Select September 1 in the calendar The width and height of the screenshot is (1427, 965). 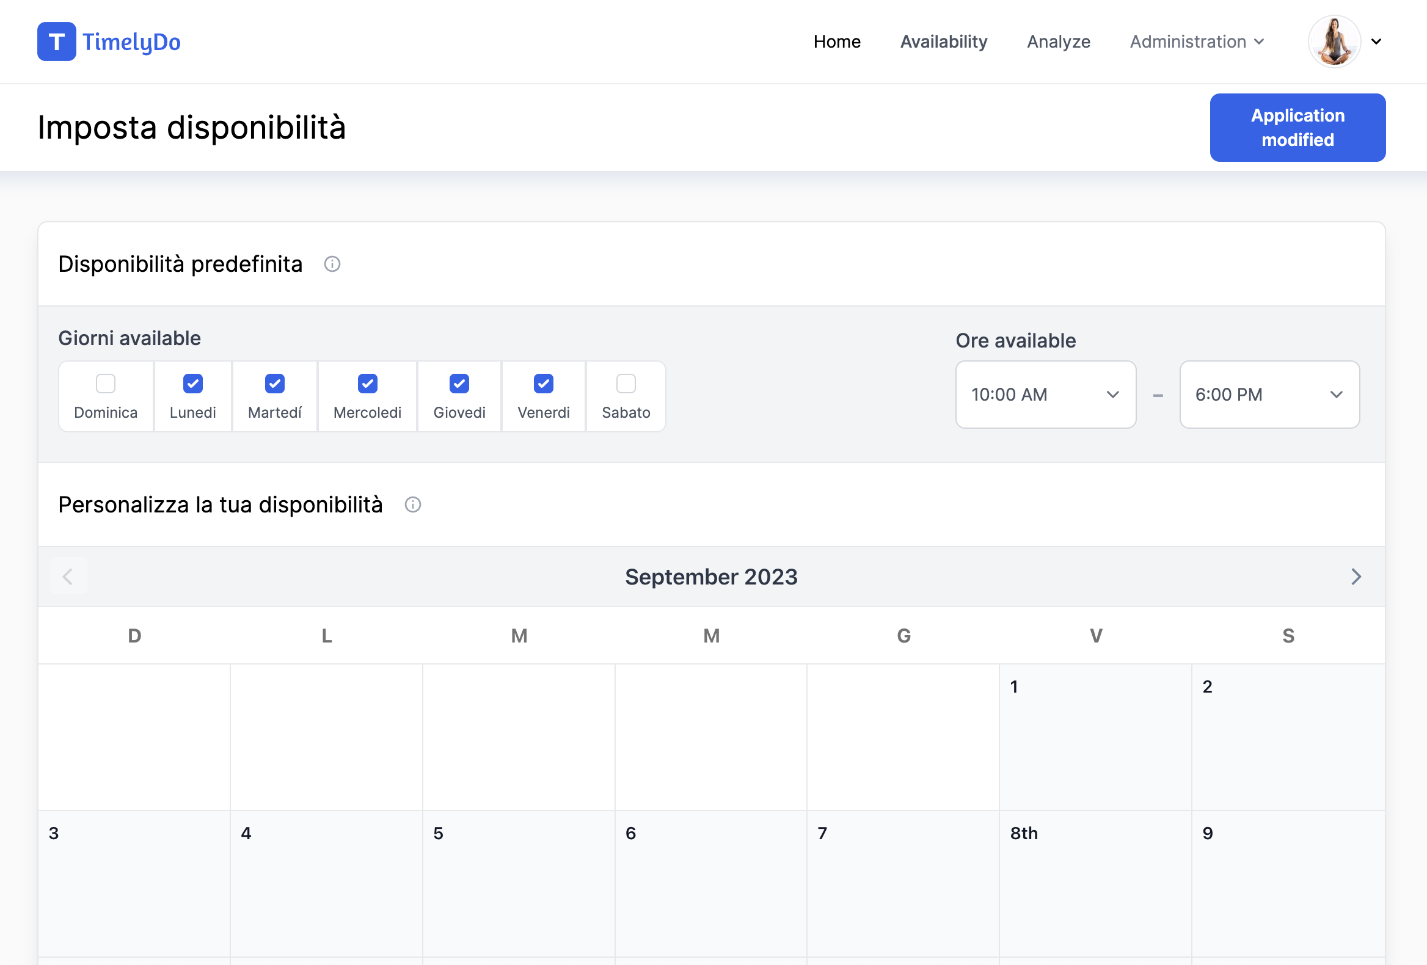(1095, 737)
